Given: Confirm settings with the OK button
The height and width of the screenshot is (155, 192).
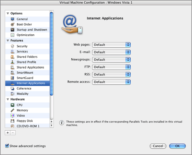Looking at the screenshot, I should (x=178, y=146).
